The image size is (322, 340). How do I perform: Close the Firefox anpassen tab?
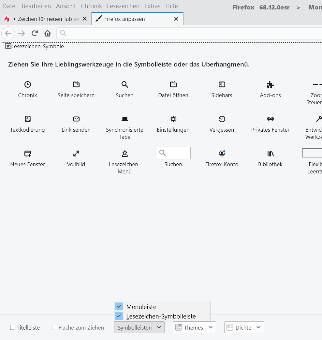[176, 19]
